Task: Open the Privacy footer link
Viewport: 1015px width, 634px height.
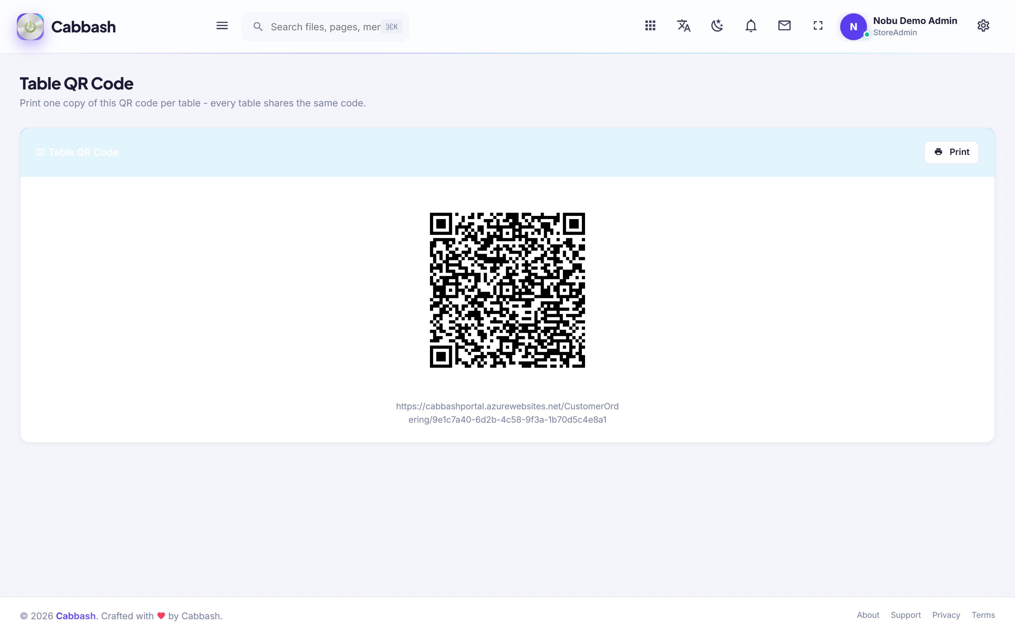Action: click(946, 615)
